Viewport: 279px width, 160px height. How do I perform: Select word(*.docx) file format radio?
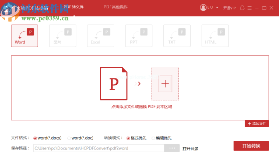point(35,138)
